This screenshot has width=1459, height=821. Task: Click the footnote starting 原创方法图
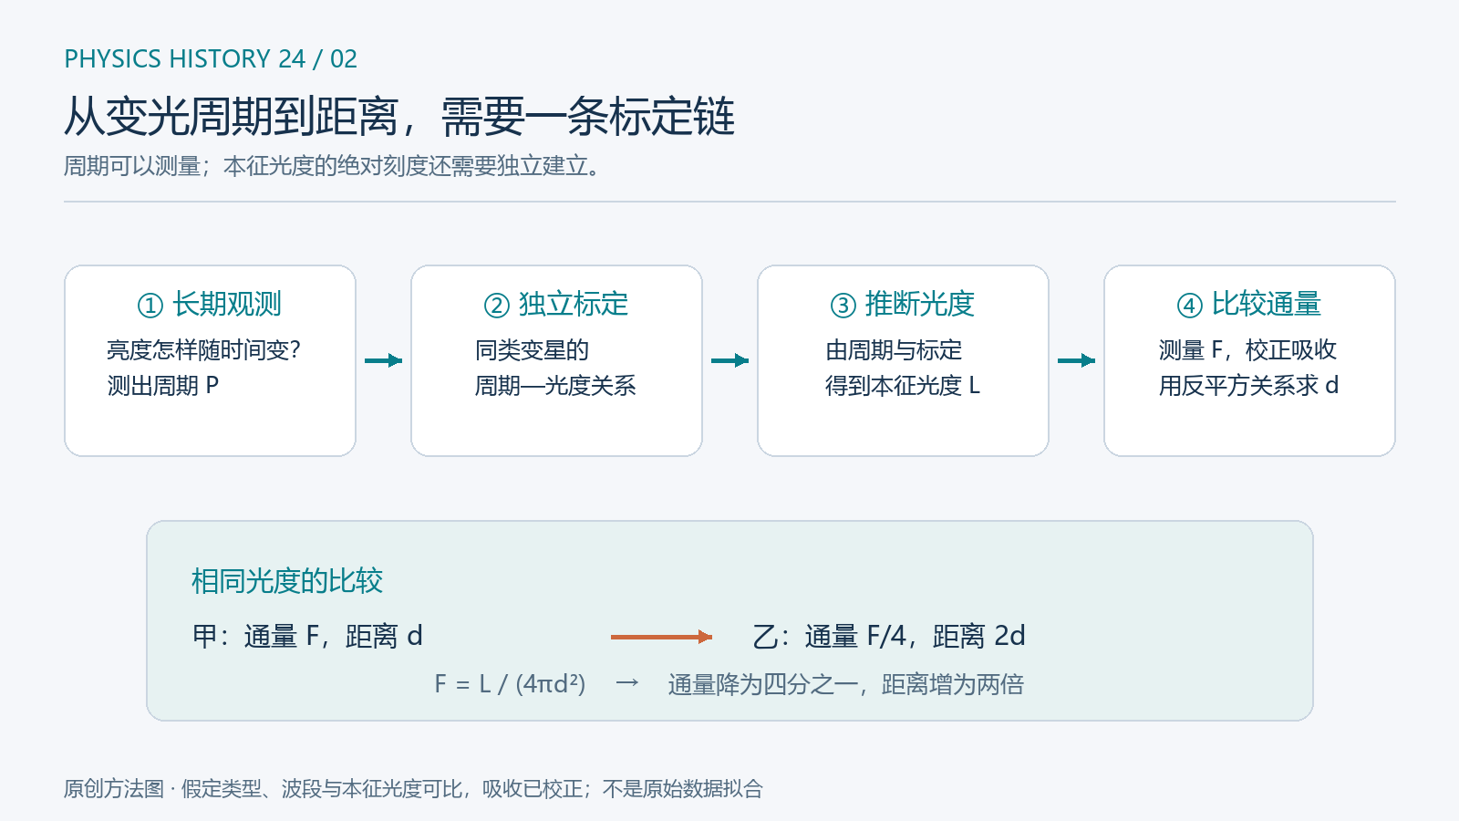pyautogui.click(x=413, y=789)
